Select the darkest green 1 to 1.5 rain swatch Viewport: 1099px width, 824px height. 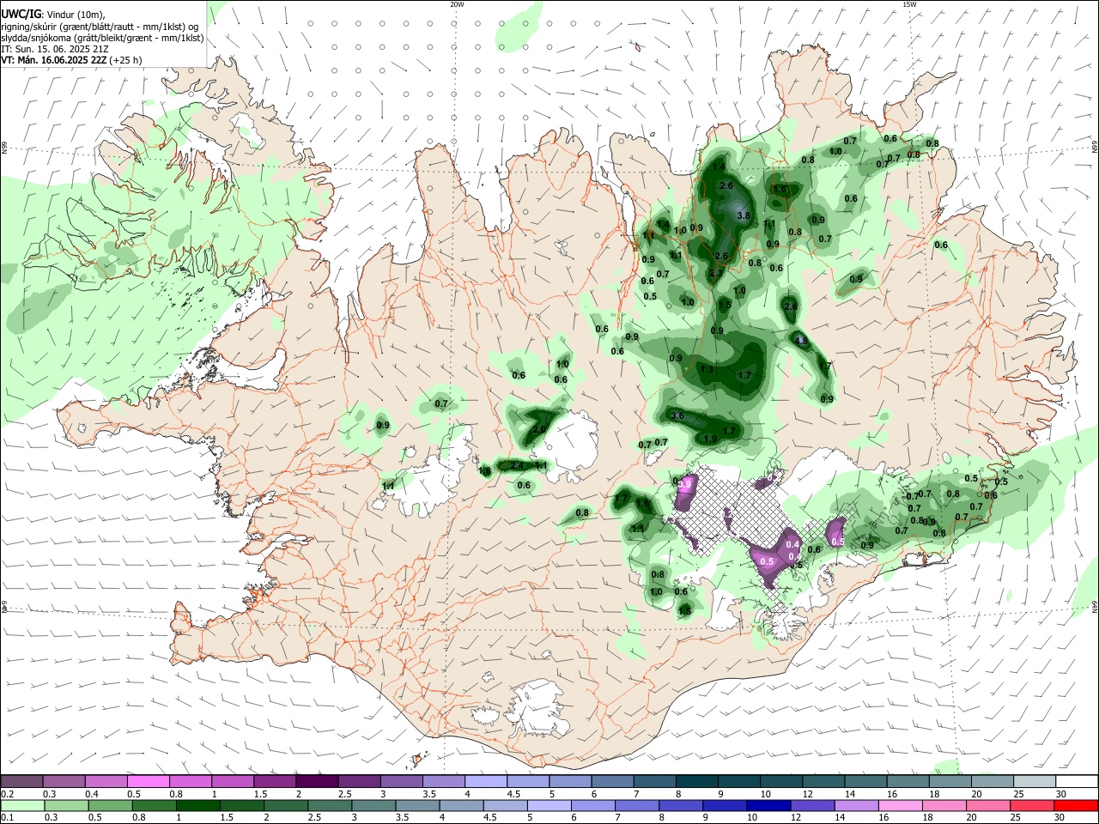click(x=197, y=805)
